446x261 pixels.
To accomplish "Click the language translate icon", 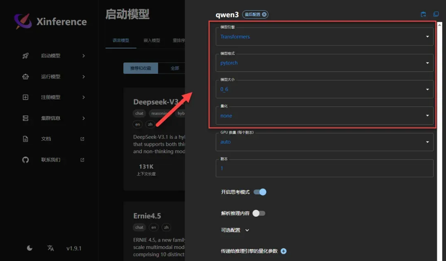I will 51,248.
